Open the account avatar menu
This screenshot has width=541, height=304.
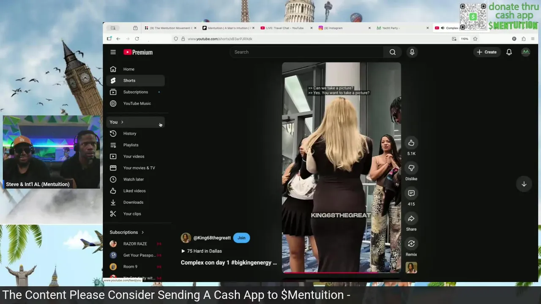point(525,52)
